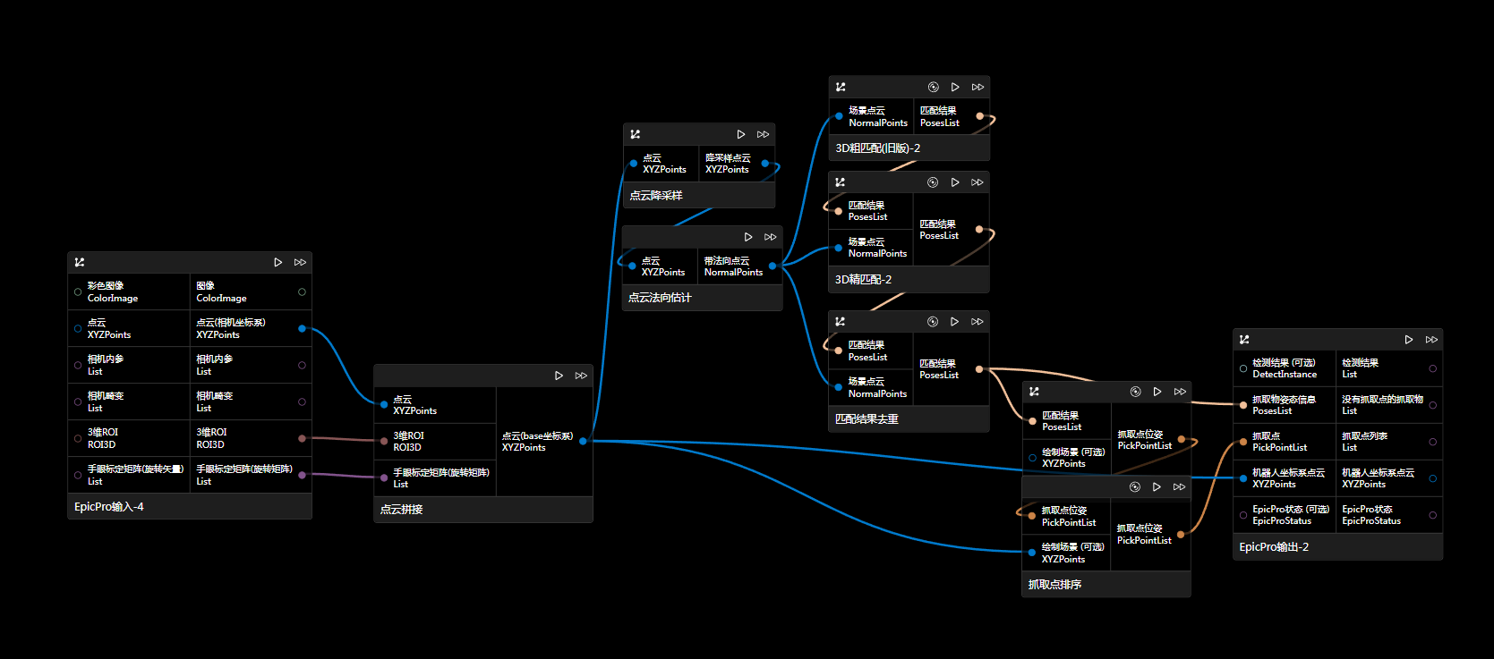The image size is (1494, 659).
Task: Click fast-forward icon on 3D精匹配-2 node
Action: [x=978, y=182]
